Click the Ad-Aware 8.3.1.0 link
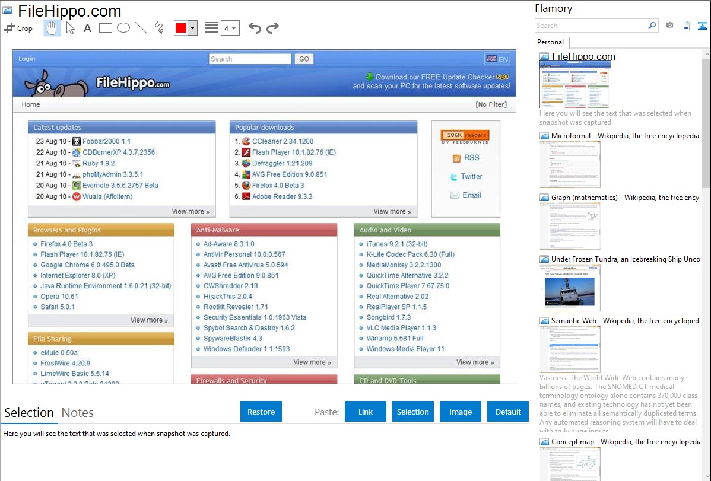 tap(229, 244)
